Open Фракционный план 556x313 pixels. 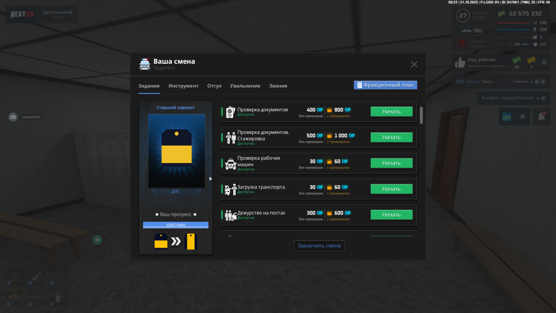[385, 85]
